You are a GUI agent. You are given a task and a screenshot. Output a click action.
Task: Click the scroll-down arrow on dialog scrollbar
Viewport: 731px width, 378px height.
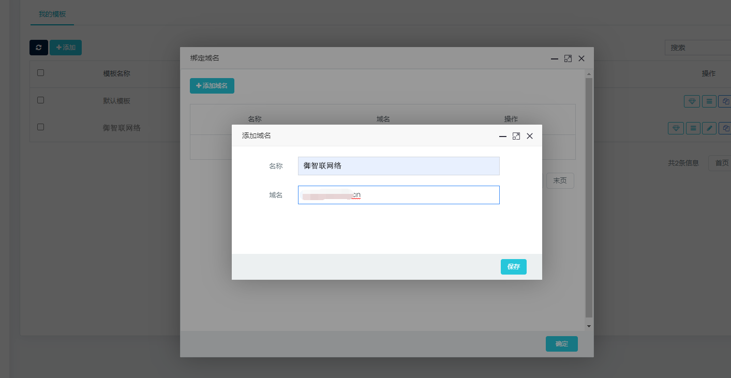(x=589, y=326)
